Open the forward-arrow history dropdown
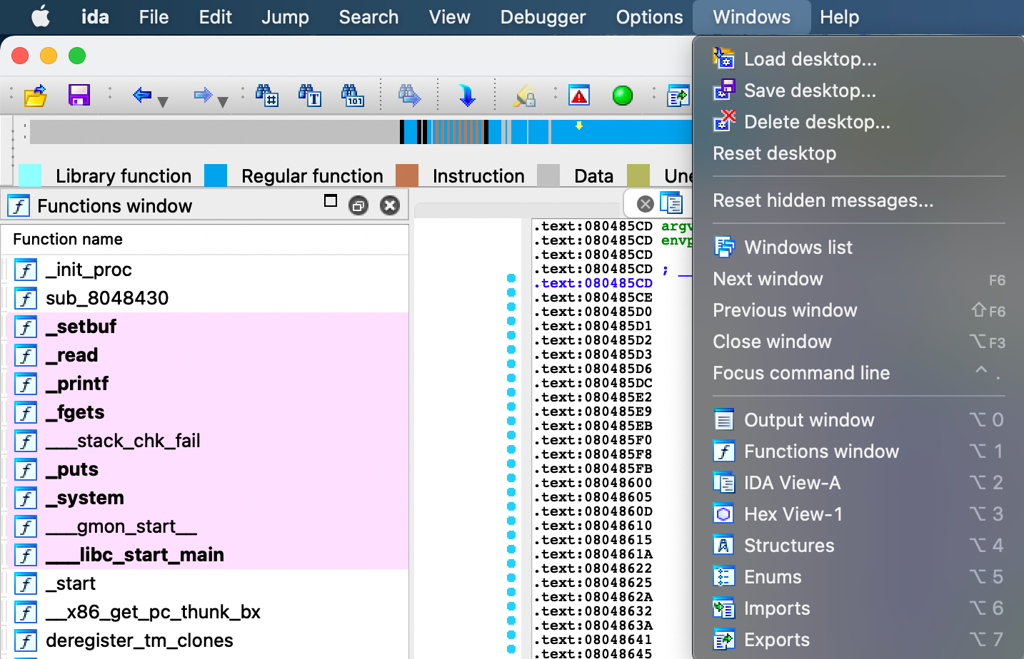Image resolution: width=1024 pixels, height=659 pixels. click(223, 102)
